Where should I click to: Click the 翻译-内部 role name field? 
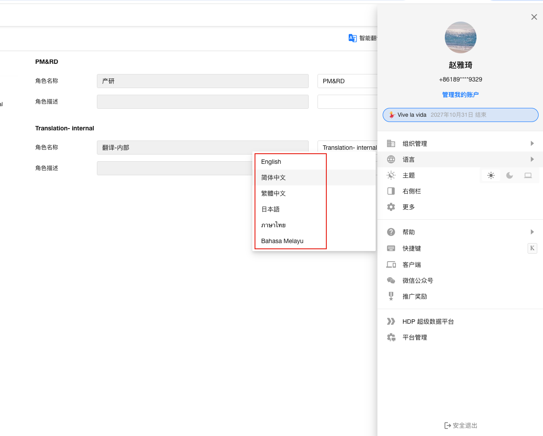[203, 148]
